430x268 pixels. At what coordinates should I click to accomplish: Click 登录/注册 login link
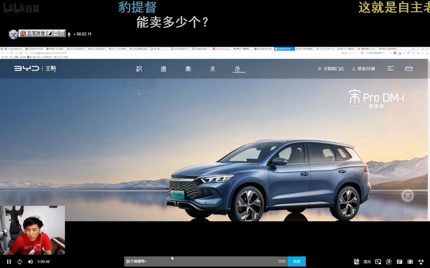pyautogui.click(x=363, y=69)
